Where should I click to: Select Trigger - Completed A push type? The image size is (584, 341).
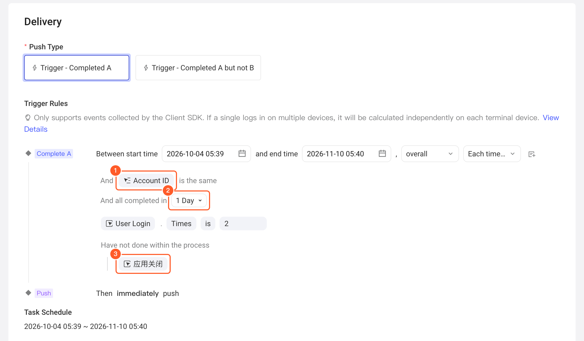point(76,68)
